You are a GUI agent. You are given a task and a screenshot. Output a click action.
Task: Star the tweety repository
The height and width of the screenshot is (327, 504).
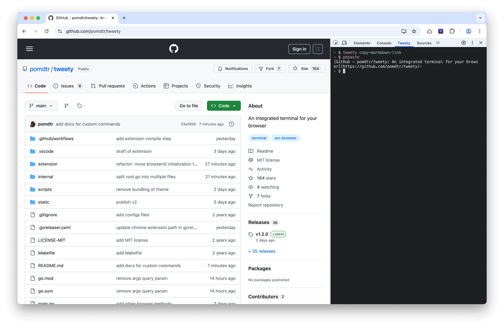tap(307, 69)
